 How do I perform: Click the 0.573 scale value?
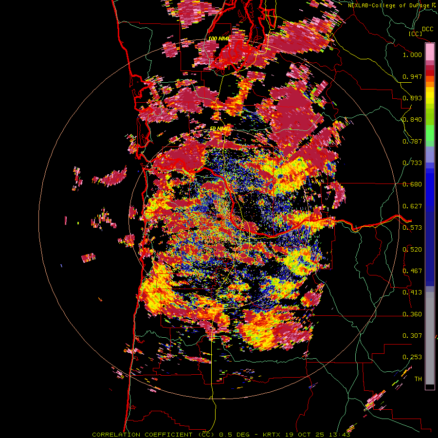(x=412, y=228)
